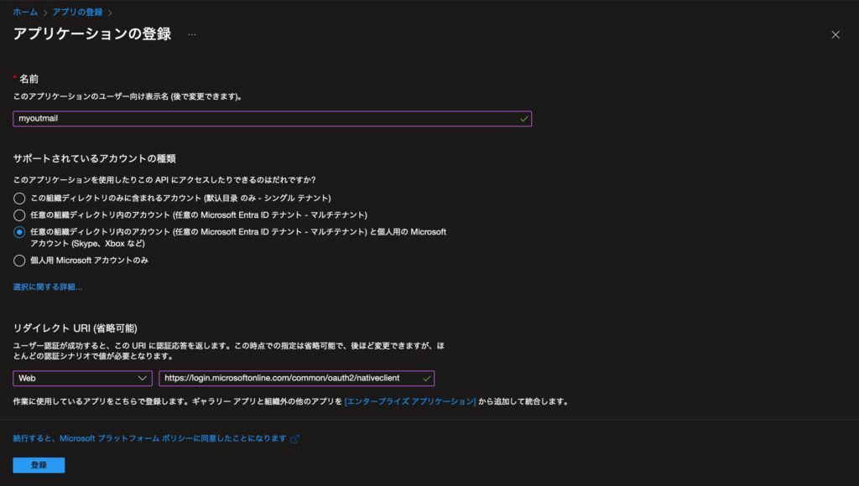The image size is (859, 486).
Task: Select multitenant Entra ID only radio option
Action: coord(19,215)
